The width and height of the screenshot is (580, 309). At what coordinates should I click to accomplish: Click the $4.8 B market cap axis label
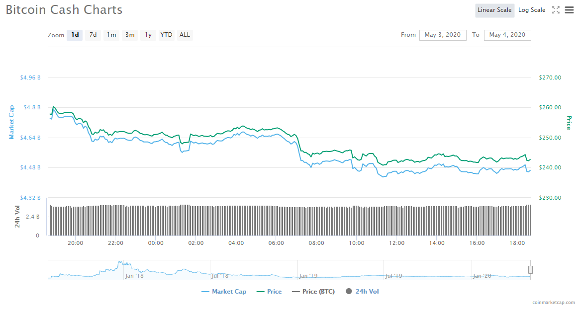(x=32, y=108)
